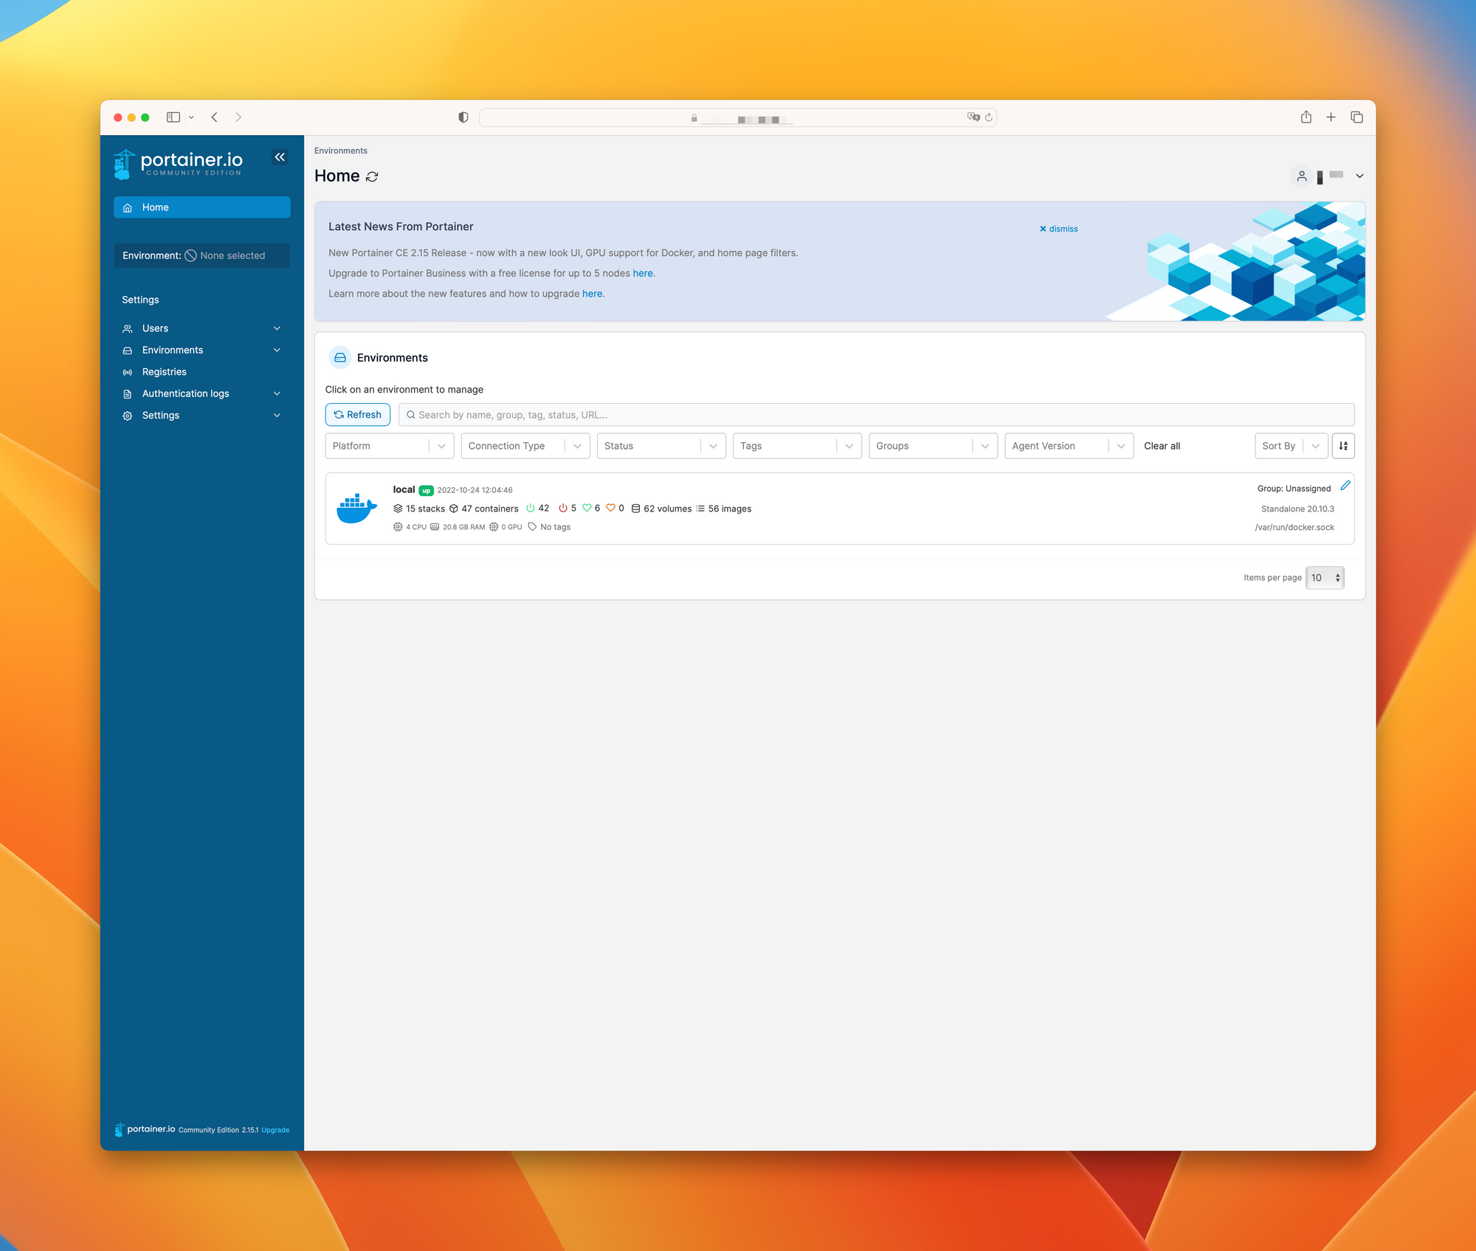Screen dimensions: 1476x1251
Task: Click '/var/run/docker.sock' text
Action: tap(1294, 528)
